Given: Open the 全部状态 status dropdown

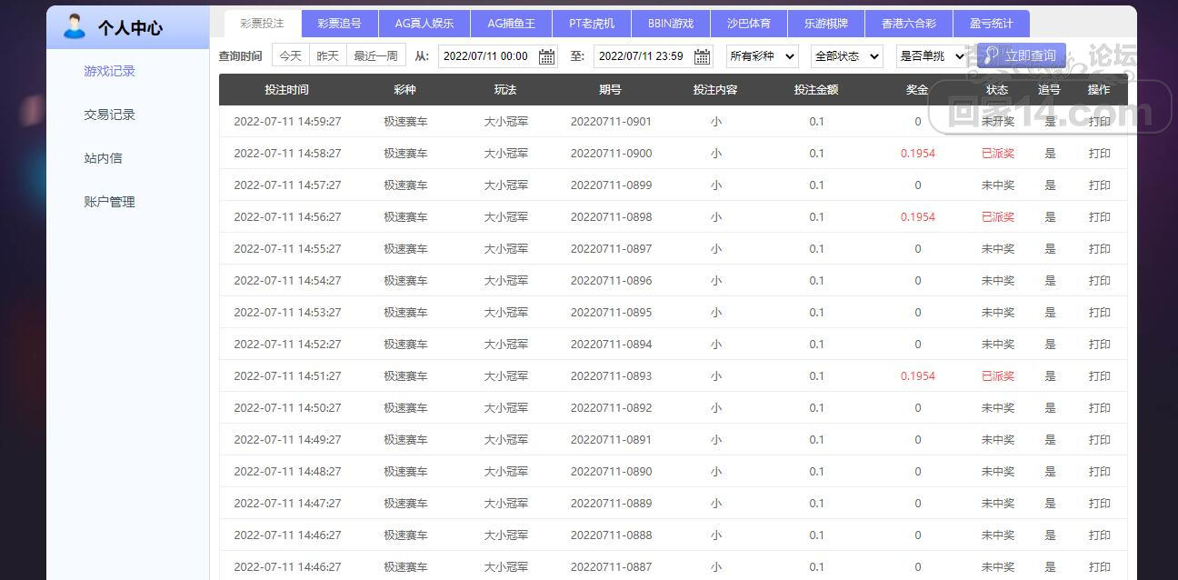Looking at the screenshot, I should tap(847, 56).
